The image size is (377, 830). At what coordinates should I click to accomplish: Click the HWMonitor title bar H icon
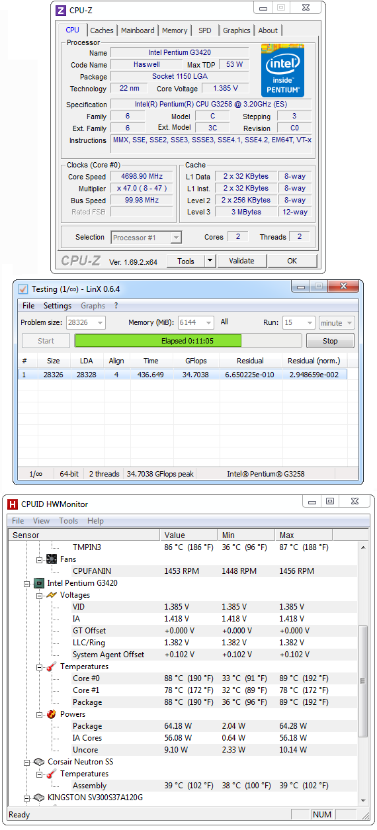13,504
